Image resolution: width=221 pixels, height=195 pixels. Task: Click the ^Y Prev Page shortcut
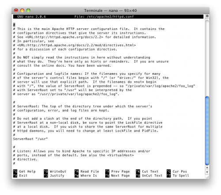point(118,171)
